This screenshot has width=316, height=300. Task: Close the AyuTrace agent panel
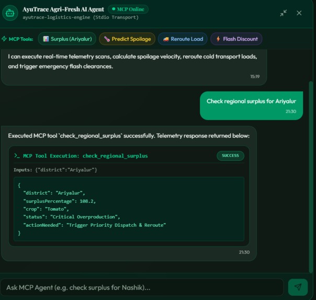[x=299, y=13]
